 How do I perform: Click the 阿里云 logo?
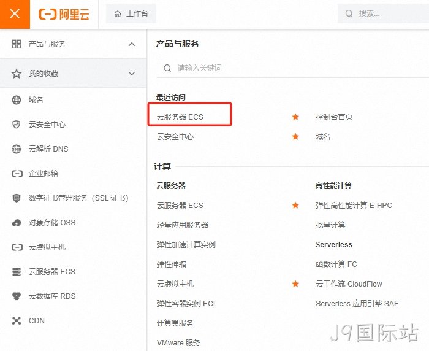tap(64, 14)
